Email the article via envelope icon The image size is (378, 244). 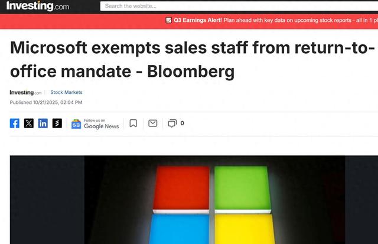[x=152, y=123]
